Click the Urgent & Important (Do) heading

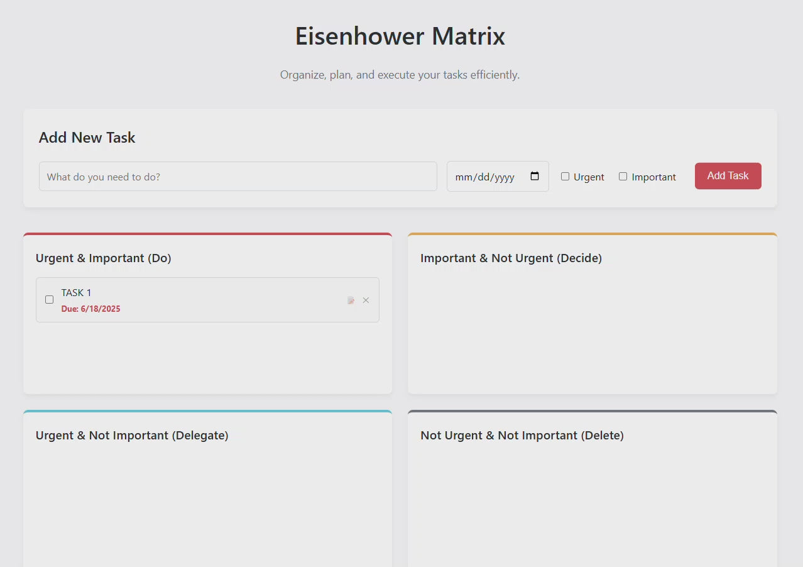pos(104,258)
